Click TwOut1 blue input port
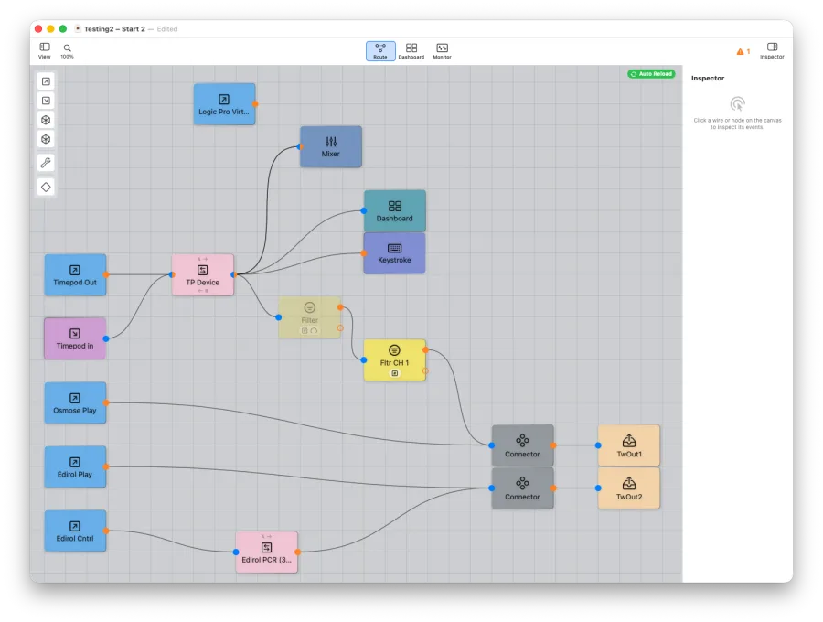Screen dimensions: 823x622 pos(598,445)
